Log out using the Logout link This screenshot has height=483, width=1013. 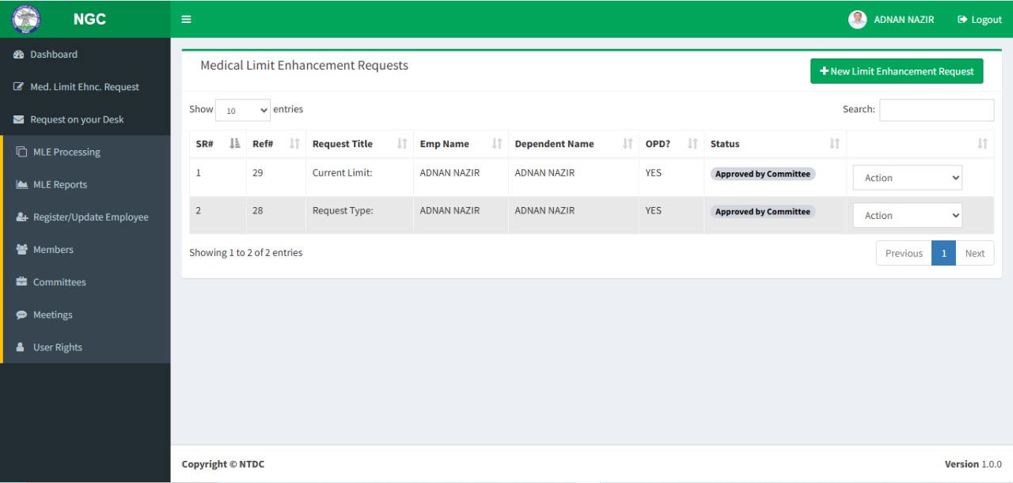[x=979, y=20]
